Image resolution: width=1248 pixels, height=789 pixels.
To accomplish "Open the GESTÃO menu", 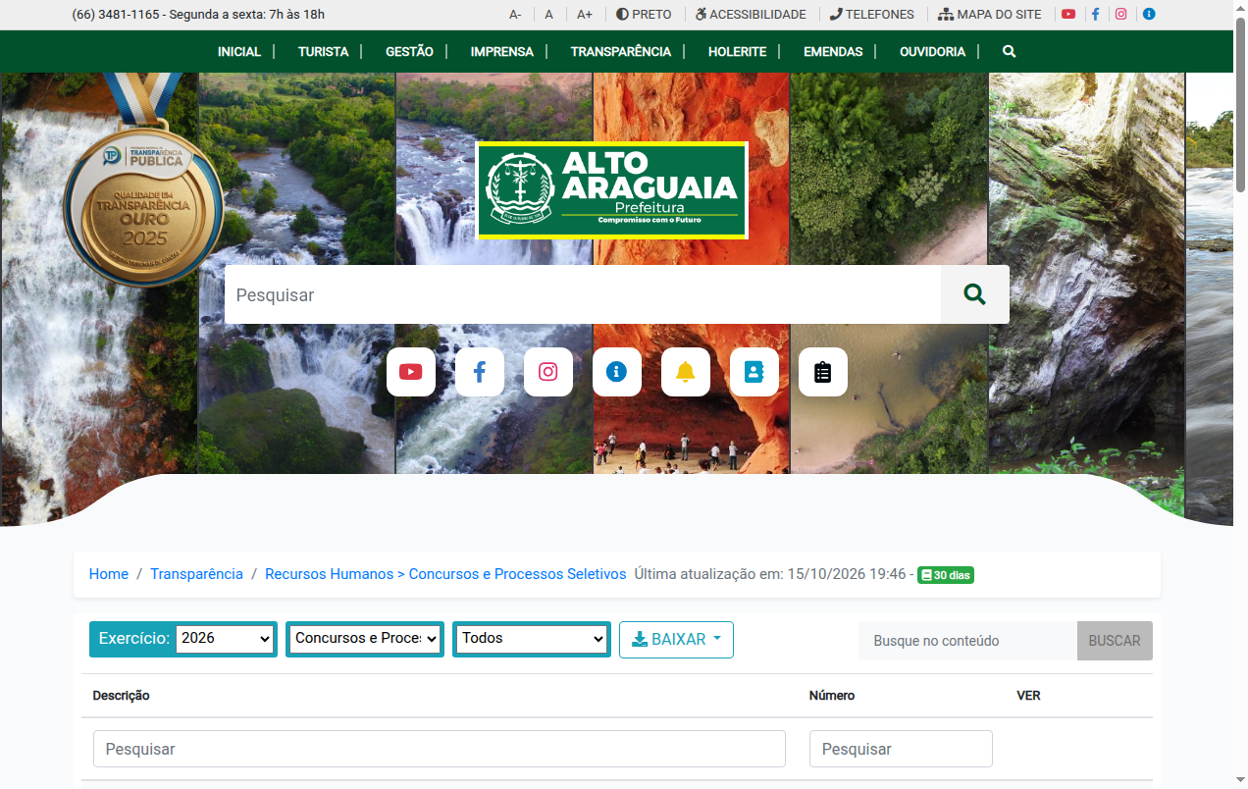I will 409,52.
